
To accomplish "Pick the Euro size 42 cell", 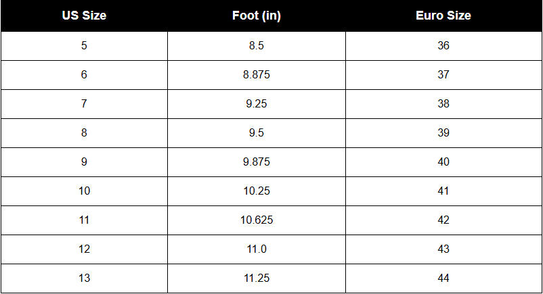I will point(443,220).
